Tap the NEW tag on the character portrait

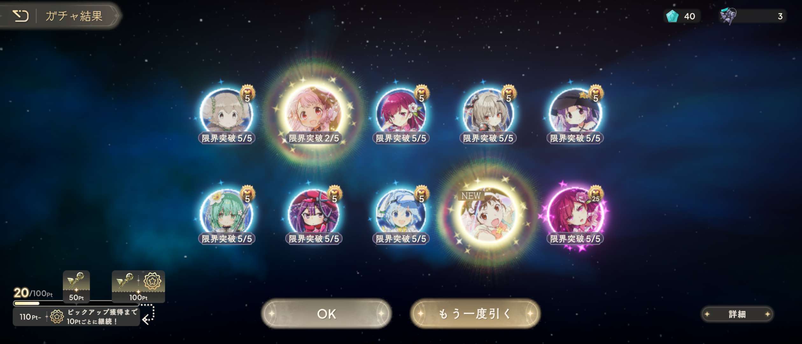point(471,196)
